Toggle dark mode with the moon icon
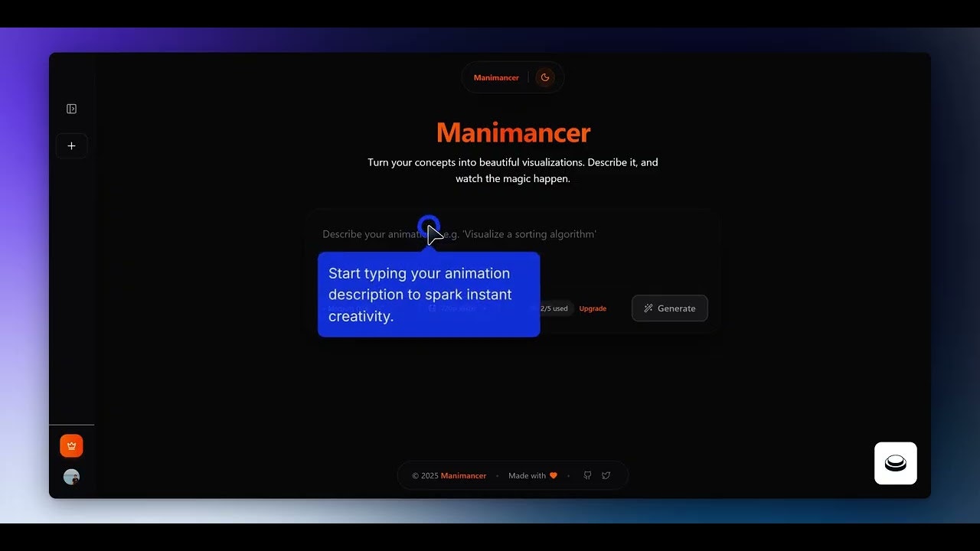 545,77
